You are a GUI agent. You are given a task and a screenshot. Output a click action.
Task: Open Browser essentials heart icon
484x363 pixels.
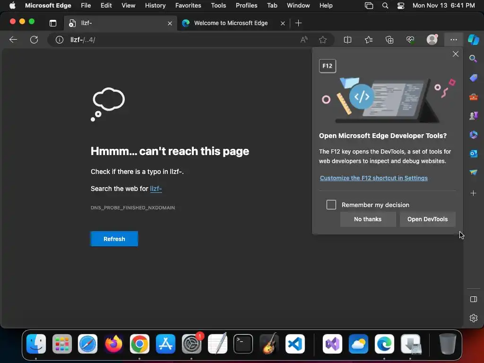pos(410,40)
